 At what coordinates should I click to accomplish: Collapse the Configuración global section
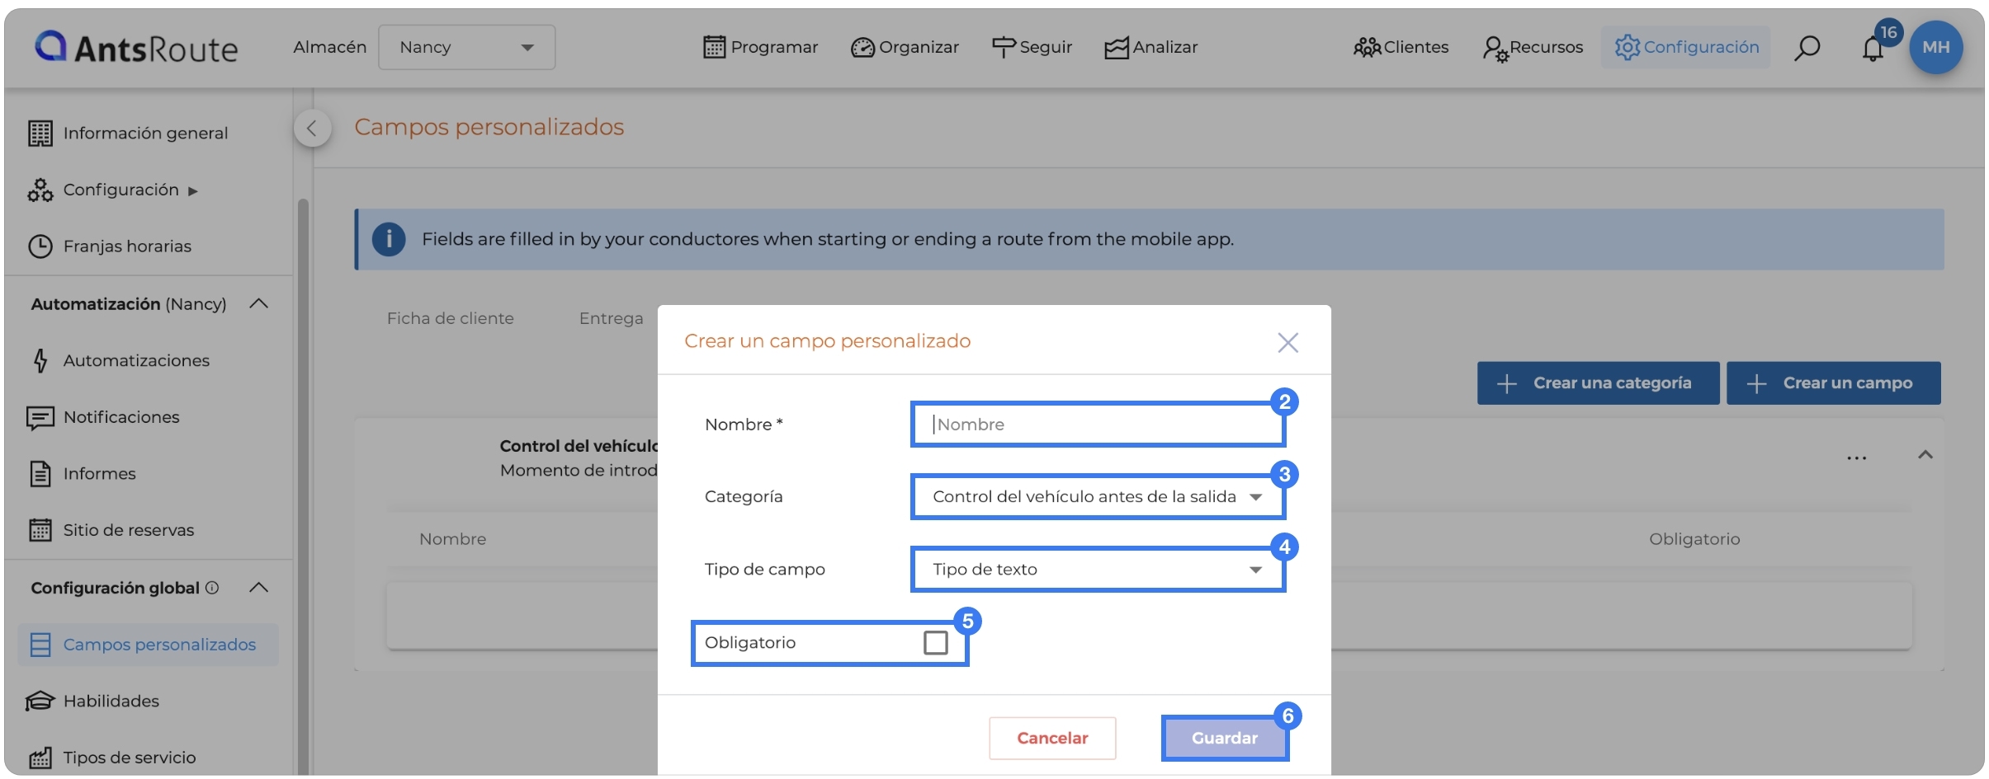(x=258, y=587)
